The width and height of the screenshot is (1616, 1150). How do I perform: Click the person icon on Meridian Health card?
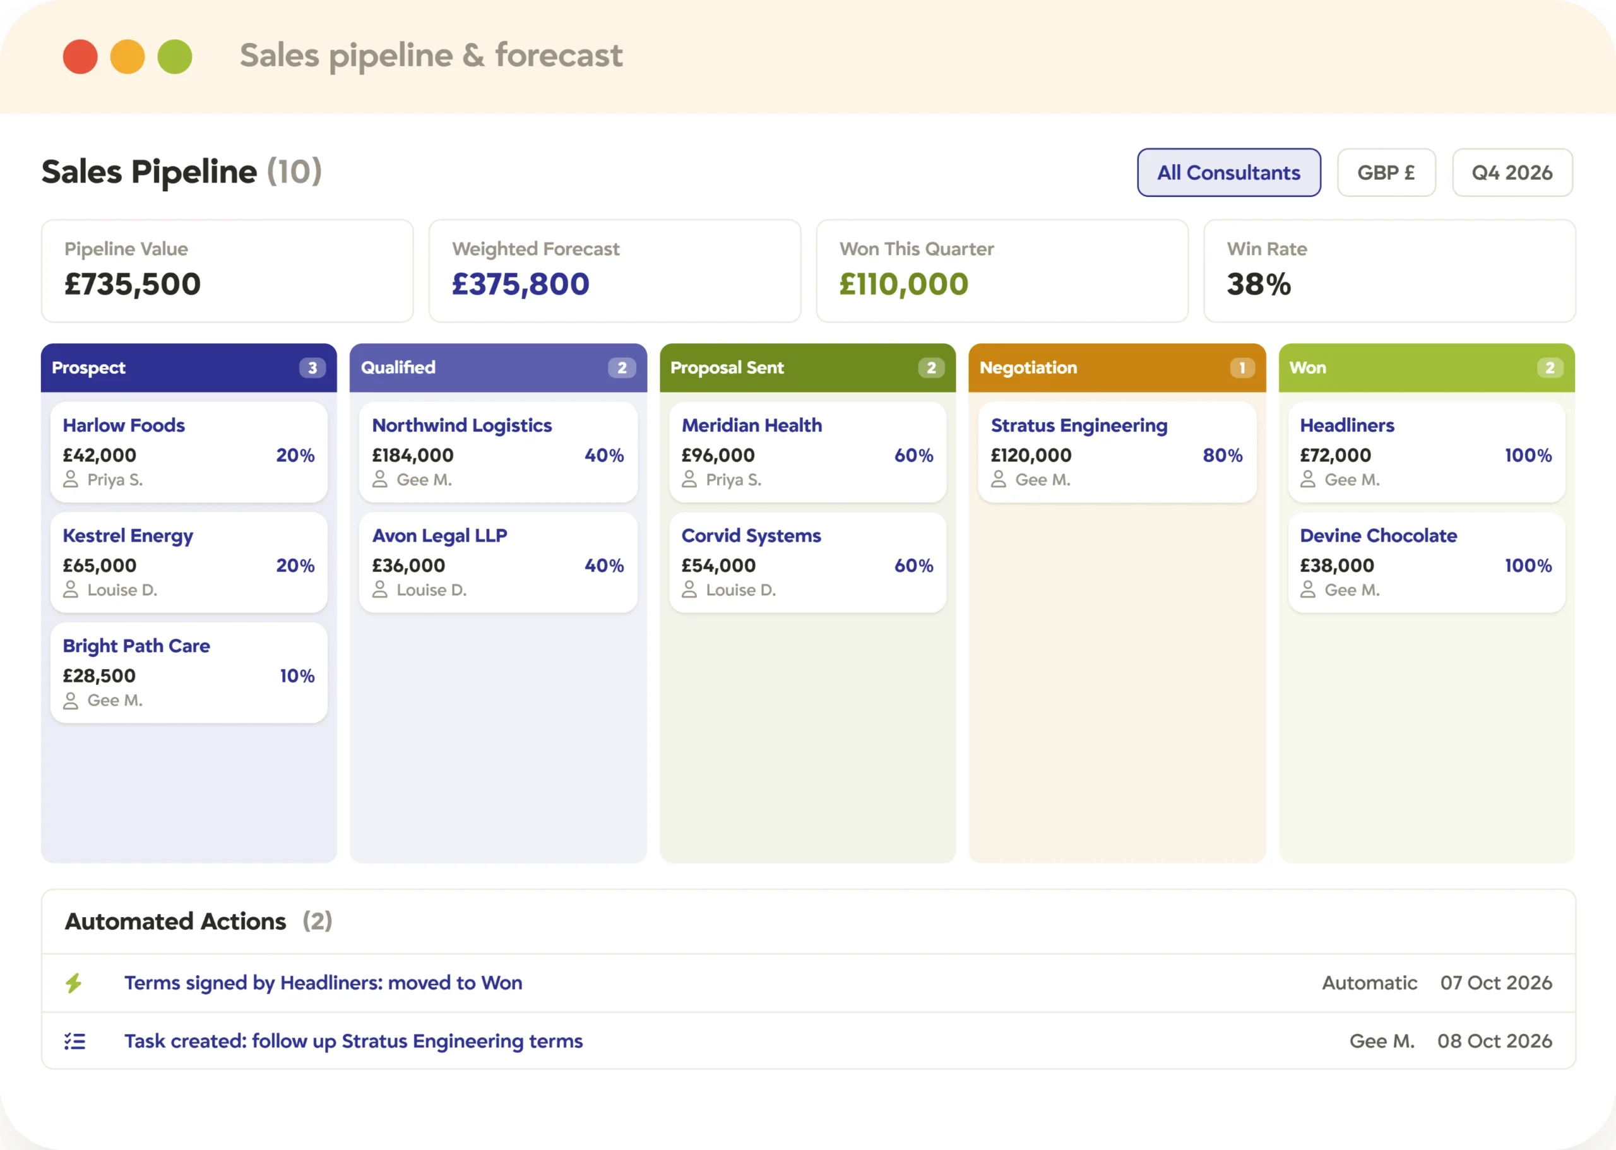(689, 480)
